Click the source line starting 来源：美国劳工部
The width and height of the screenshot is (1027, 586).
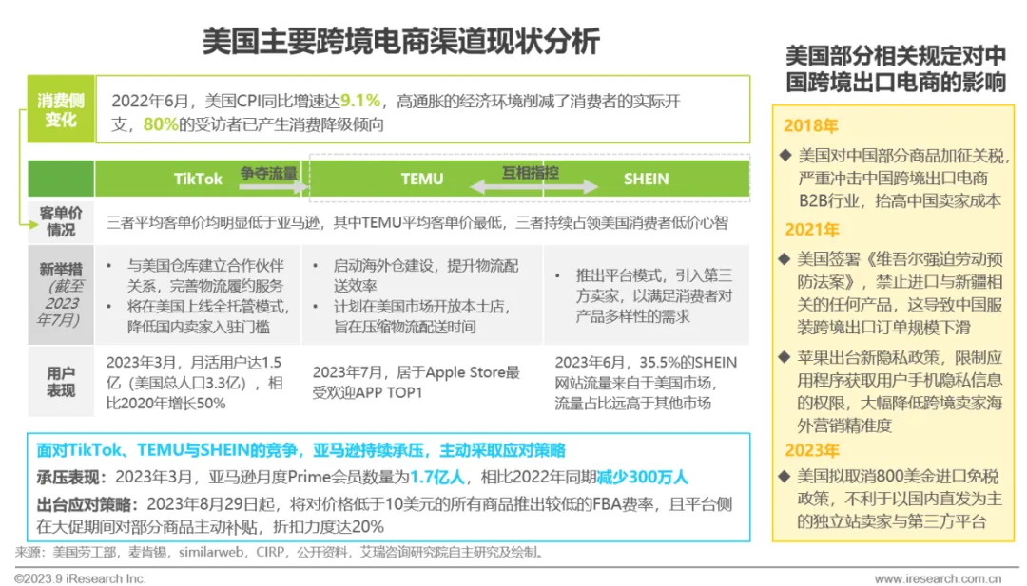[281, 553]
